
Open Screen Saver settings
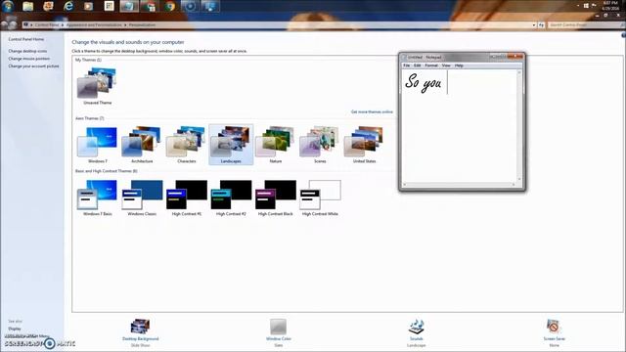(554, 332)
